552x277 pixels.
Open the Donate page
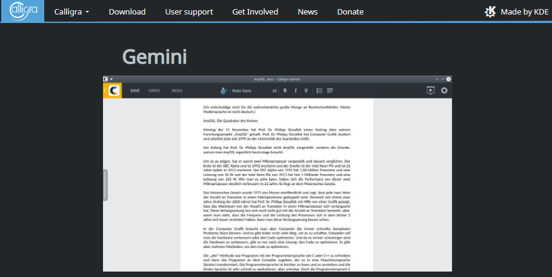point(350,12)
